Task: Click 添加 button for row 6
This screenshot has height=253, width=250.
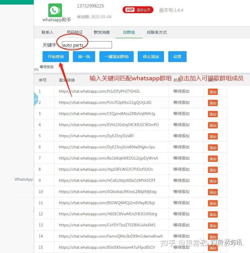Action: [x=213, y=148]
